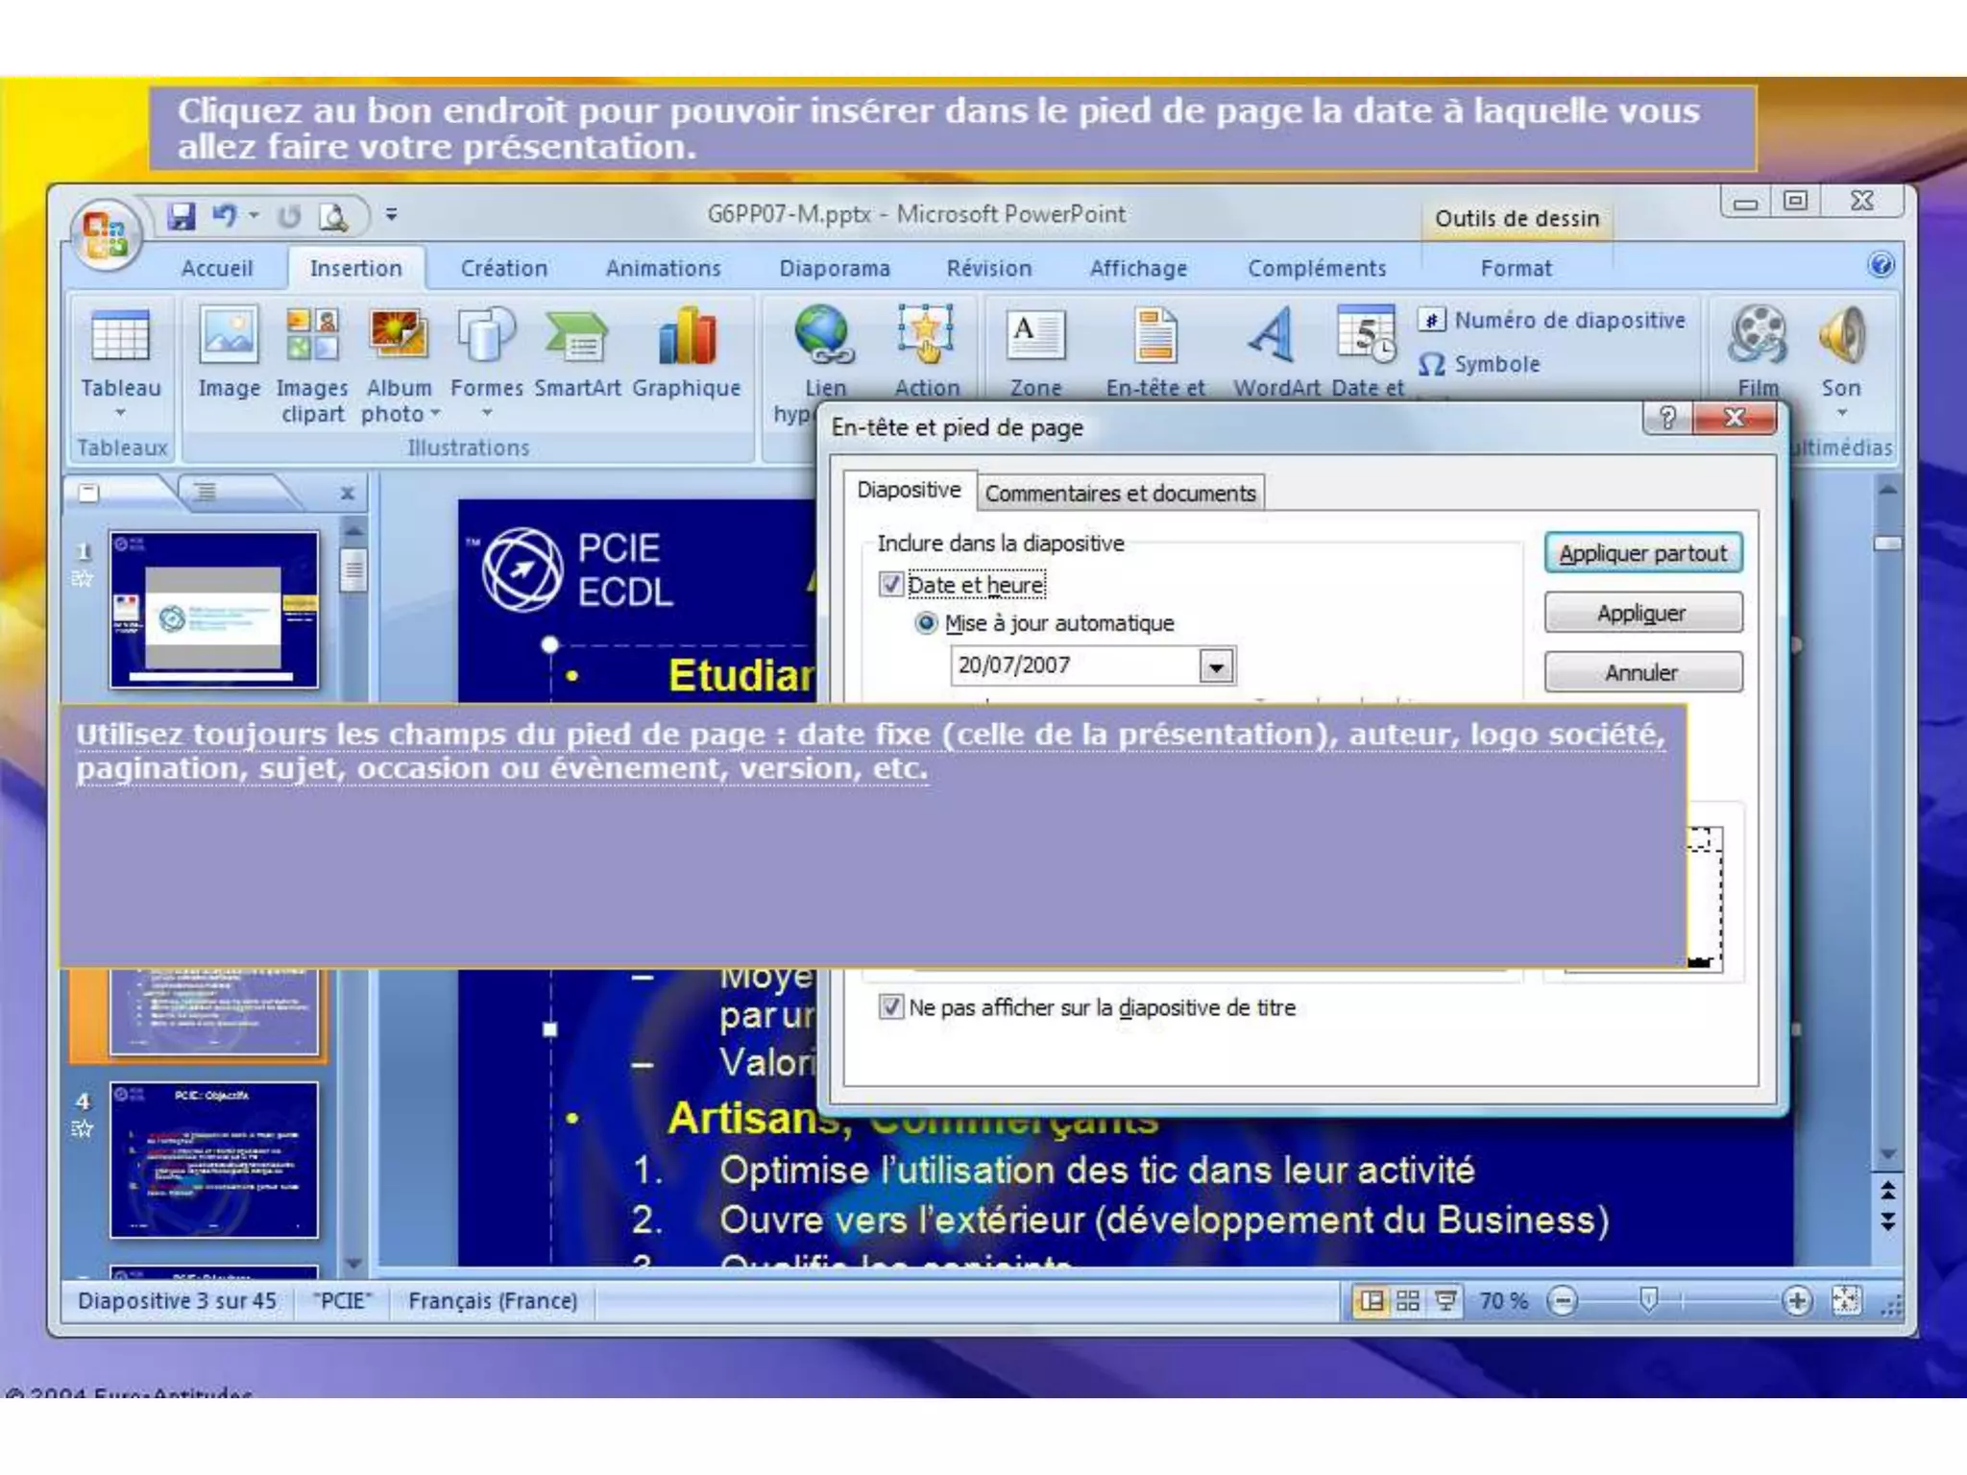Viewport: 1967px width, 1475px height.
Task: Click the dialog help question mark button
Action: 1668,417
